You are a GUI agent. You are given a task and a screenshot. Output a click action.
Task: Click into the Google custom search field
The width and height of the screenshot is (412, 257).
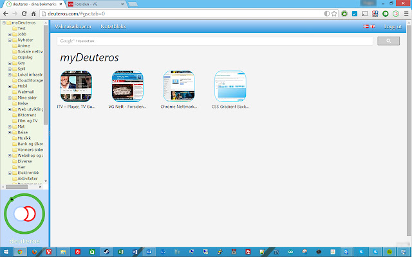point(215,41)
